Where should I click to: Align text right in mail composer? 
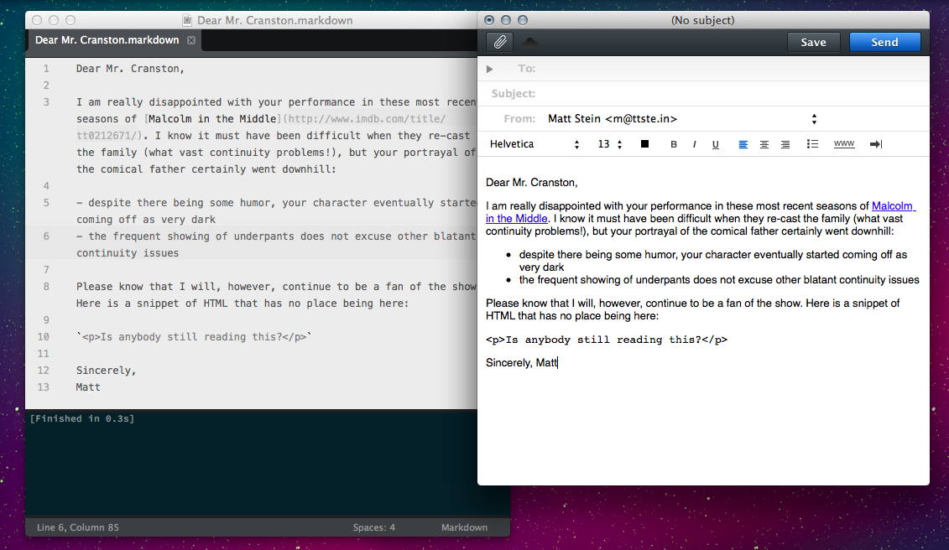(785, 144)
